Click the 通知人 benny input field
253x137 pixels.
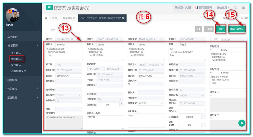tap(151, 45)
